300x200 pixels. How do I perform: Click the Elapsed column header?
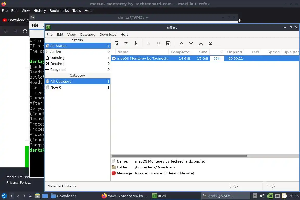point(234,52)
